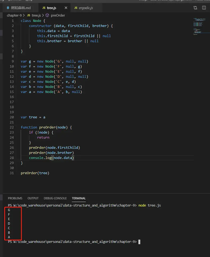Open the ergodic.js editor tab
The image size is (210, 257).
(x=86, y=8)
